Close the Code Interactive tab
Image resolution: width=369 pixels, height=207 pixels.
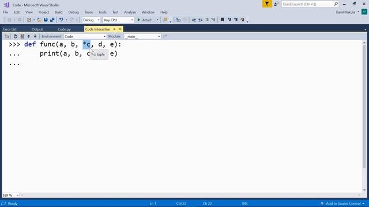(120, 29)
